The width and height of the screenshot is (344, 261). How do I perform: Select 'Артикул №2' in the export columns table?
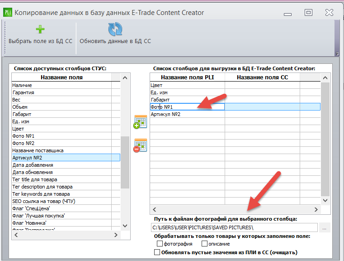click(x=187, y=114)
